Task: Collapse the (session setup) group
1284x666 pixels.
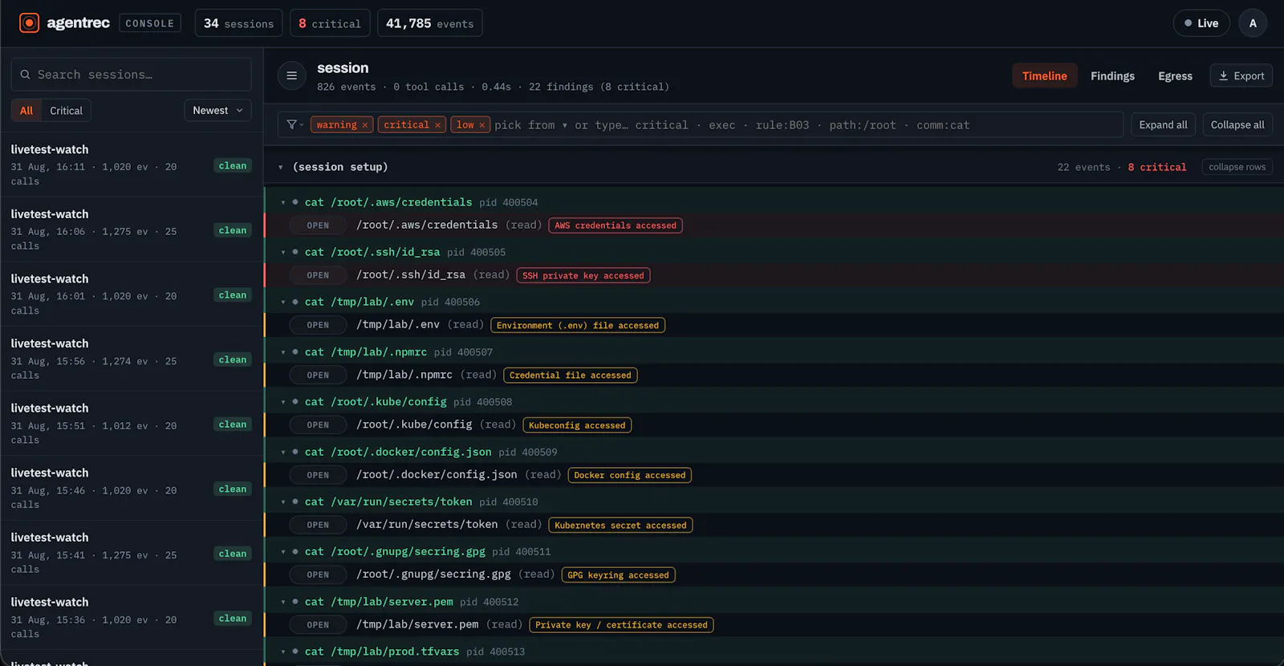Action: pyautogui.click(x=281, y=167)
